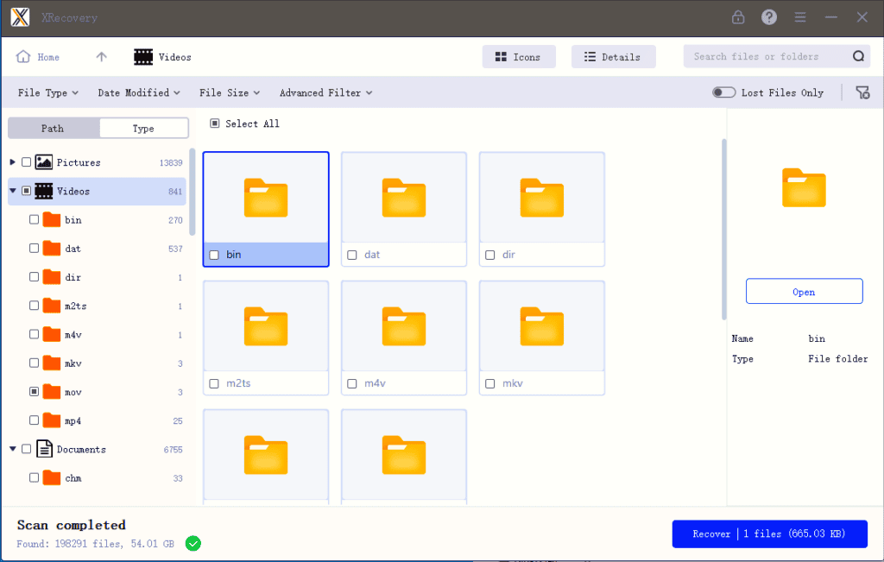The height and width of the screenshot is (562, 884).
Task: Open the Advanced Filter dropdown
Action: [x=325, y=92]
